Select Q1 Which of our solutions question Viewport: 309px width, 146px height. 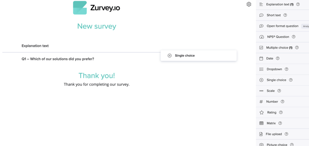(x=58, y=59)
